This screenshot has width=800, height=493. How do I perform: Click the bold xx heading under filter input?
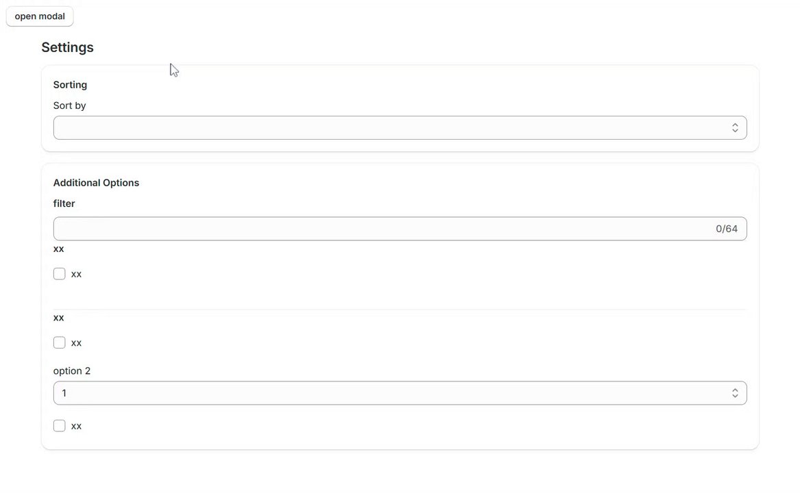coord(58,249)
